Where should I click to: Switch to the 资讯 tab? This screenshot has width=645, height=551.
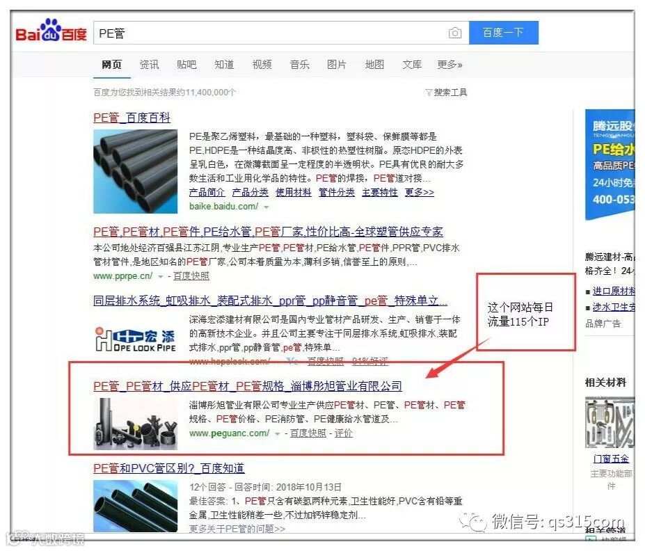(x=149, y=65)
